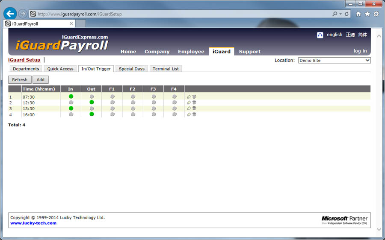385x240 pixels.
Task: Open search via address bar magnifier icon
Action: (335, 14)
